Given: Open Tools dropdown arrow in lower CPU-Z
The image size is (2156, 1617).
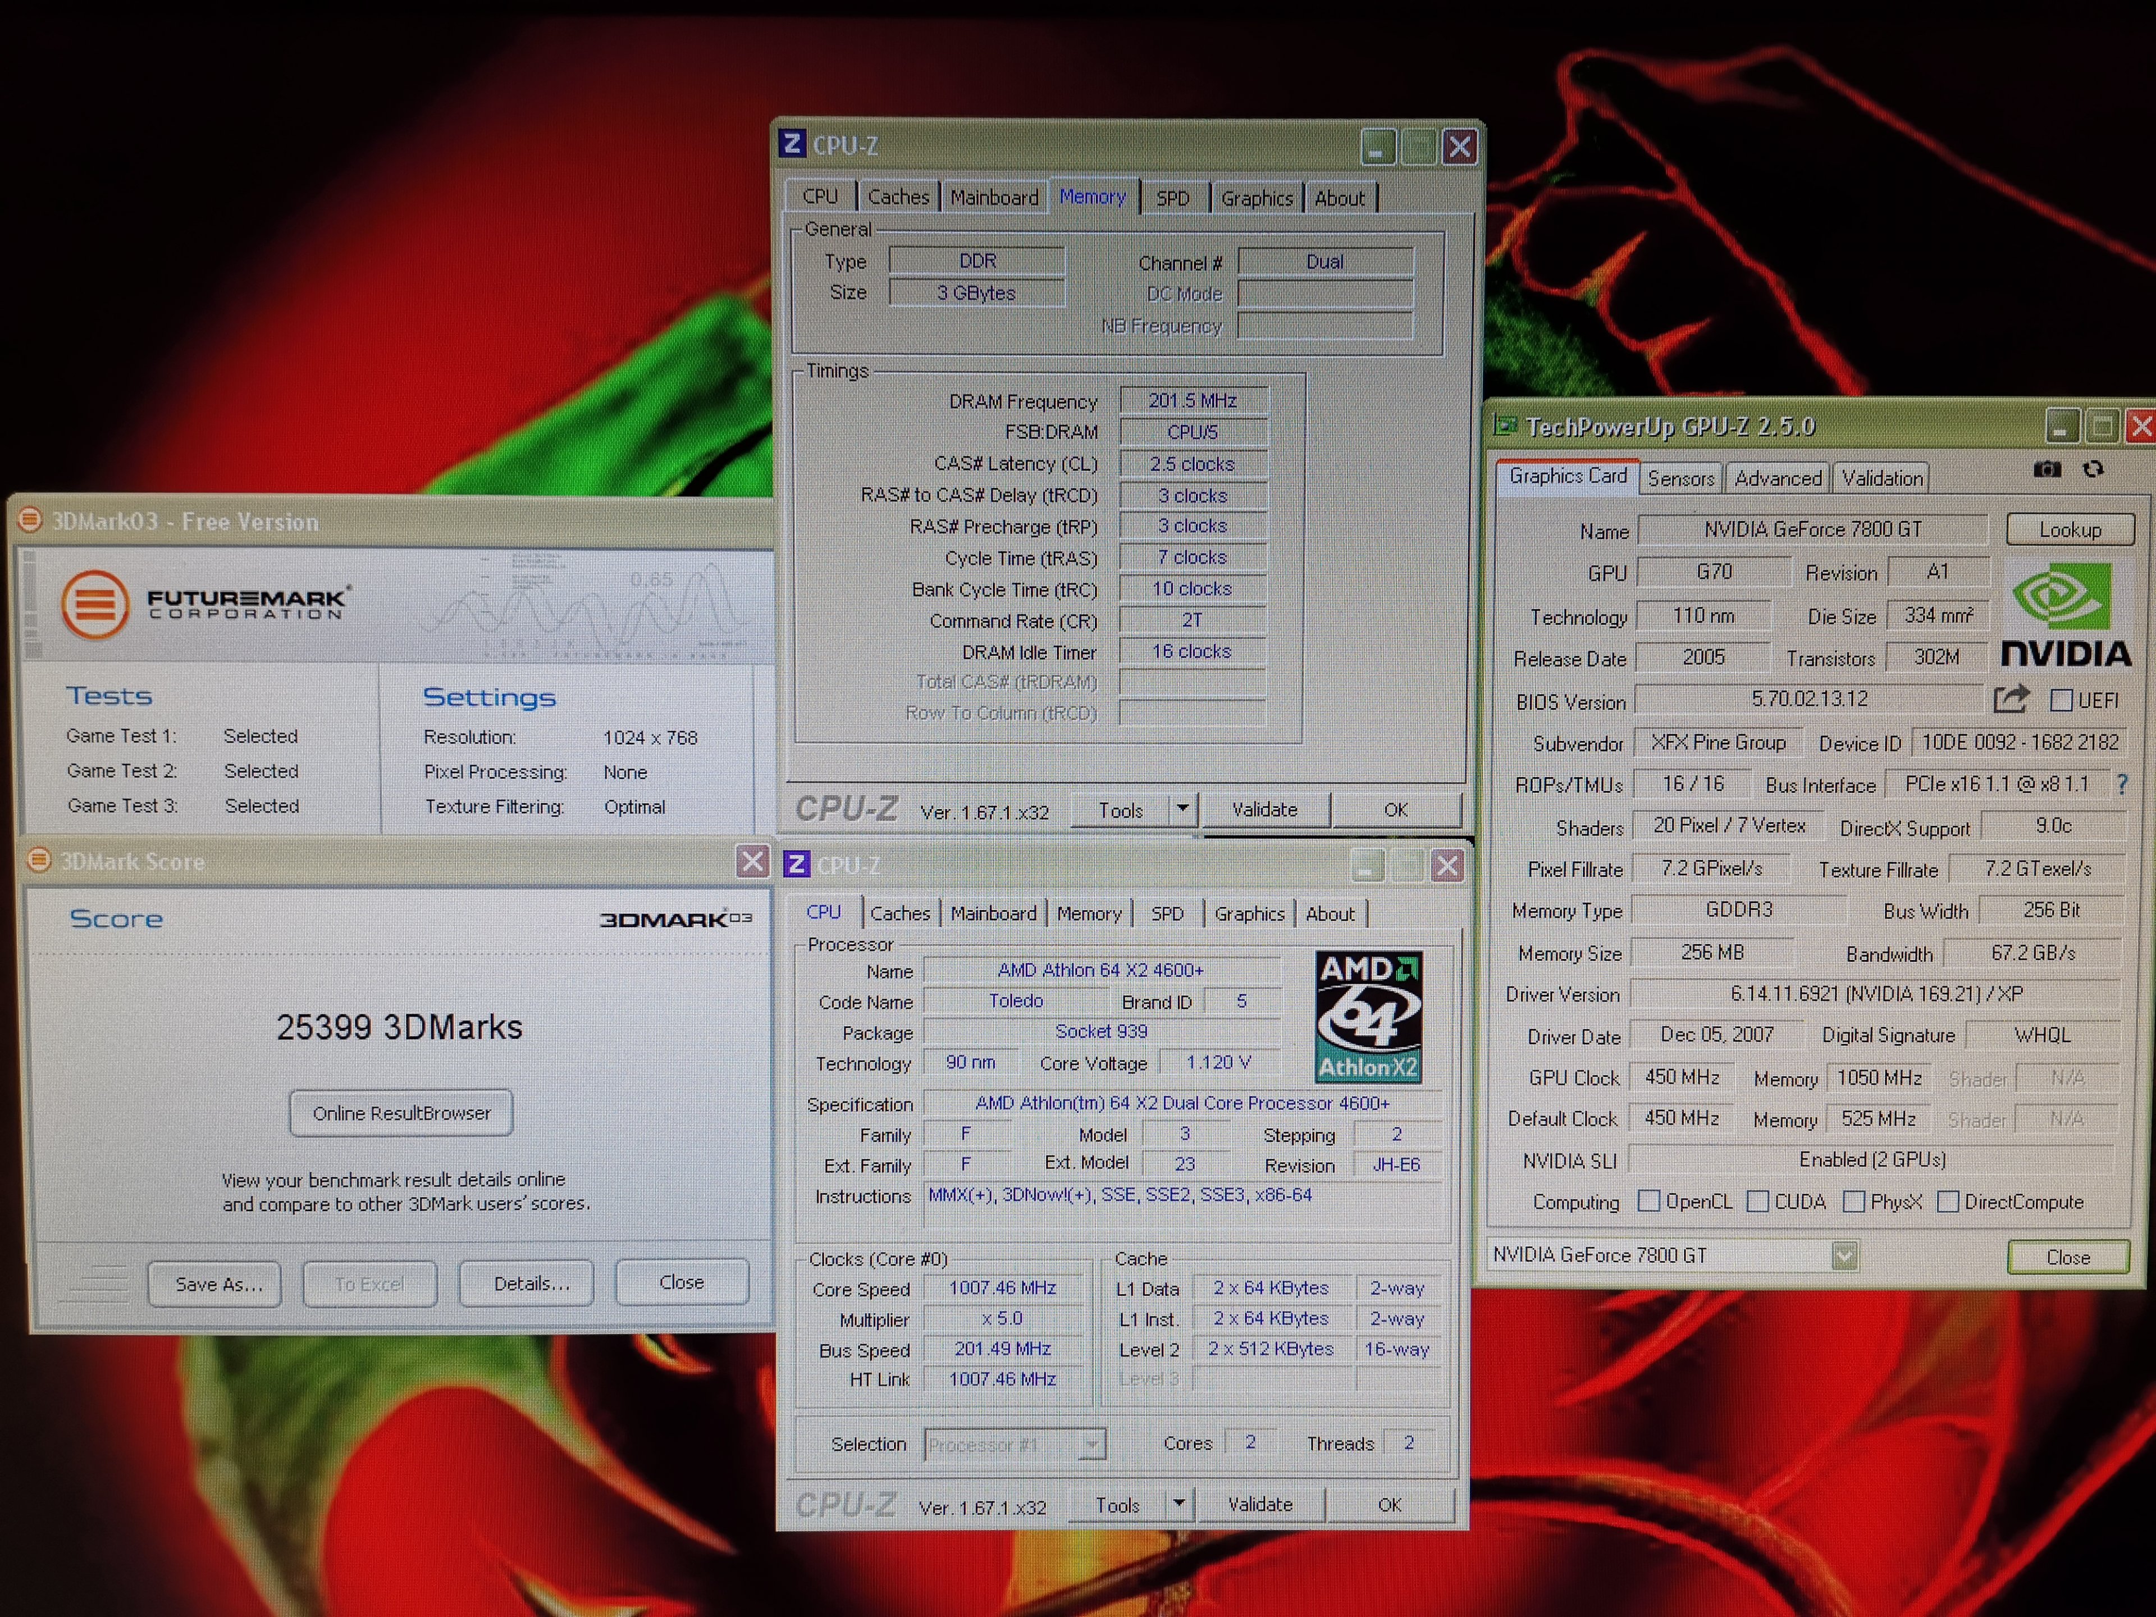Looking at the screenshot, I should [1180, 1504].
